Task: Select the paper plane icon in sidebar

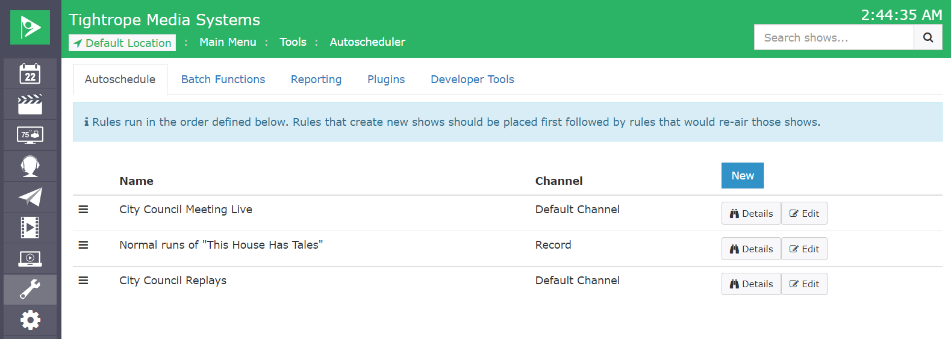Action: coord(30,197)
